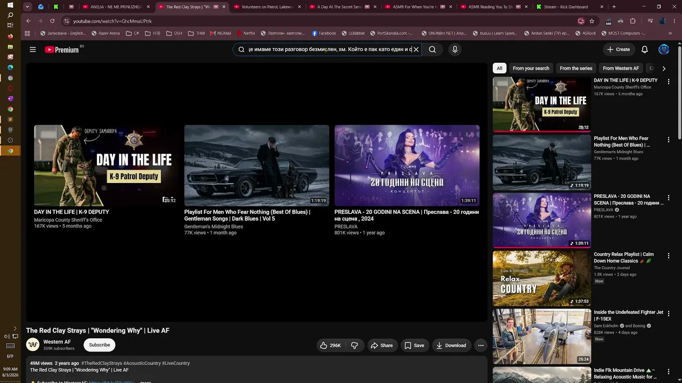Screen dimensions: 682x383
Task: Open the NGMail bookmark
Action: [x=221, y=33]
